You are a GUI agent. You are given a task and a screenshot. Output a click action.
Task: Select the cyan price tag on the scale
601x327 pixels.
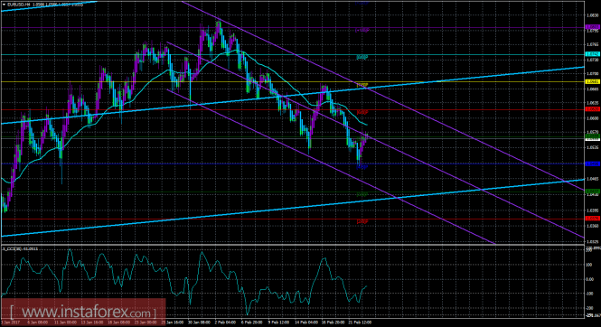pyautogui.click(x=592, y=54)
